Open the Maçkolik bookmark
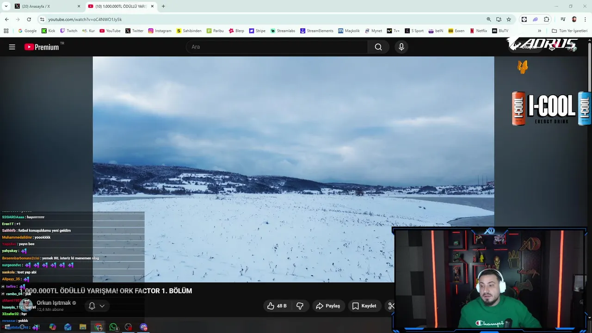The height and width of the screenshot is (333, 592). tap(349, 31)
